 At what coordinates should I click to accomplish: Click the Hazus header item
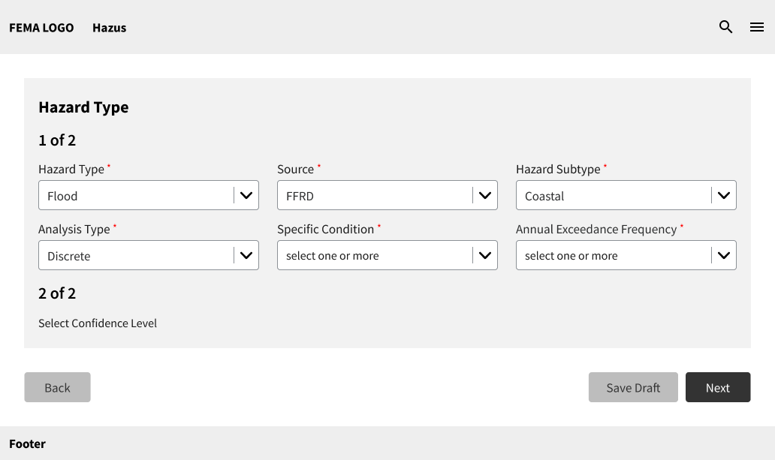click(109, 28)
